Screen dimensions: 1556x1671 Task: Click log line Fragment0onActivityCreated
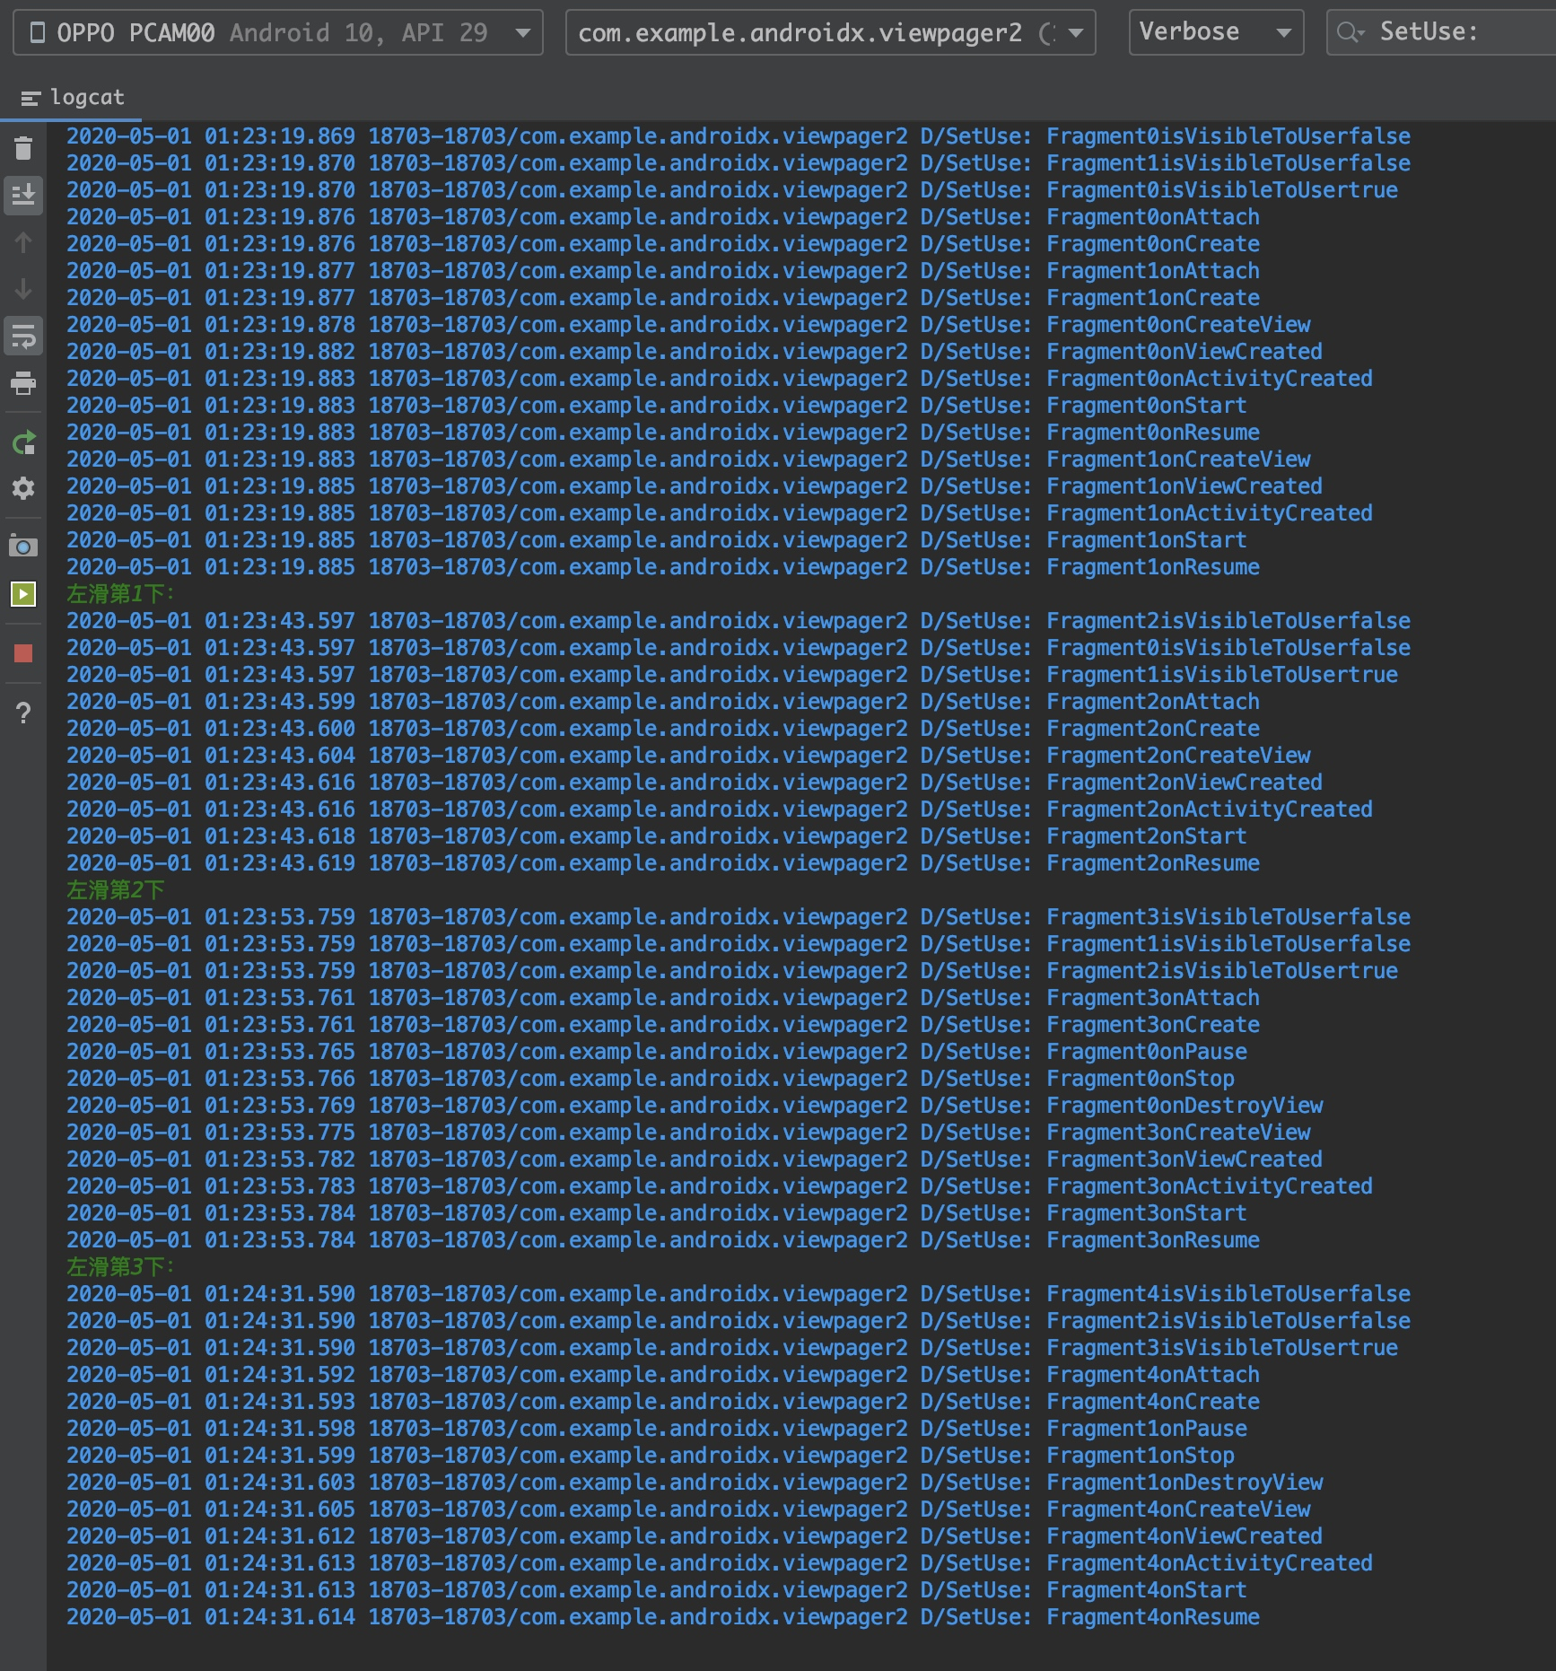719,379
